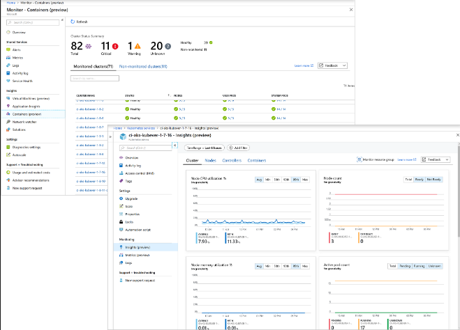This screenshot has width=460, height=330.
Task: Click the Kubernetes services breadcrumb link
Action: point(140,128)
